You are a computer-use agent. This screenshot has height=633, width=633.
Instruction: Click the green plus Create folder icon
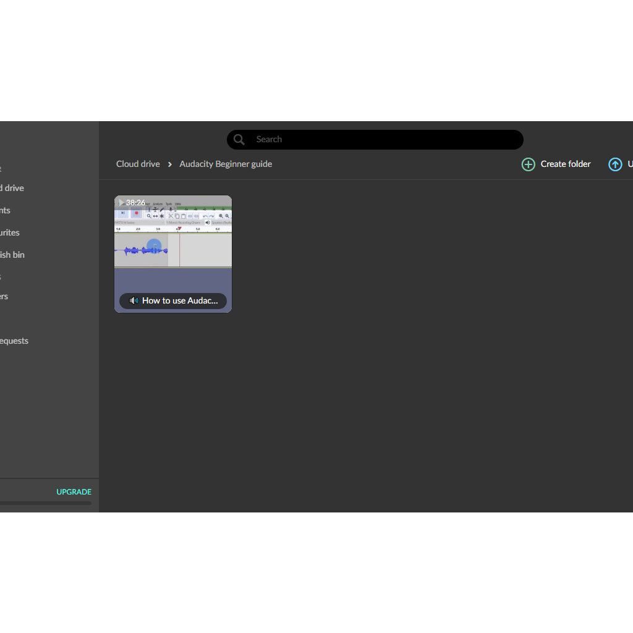click(x=529, y=164)
